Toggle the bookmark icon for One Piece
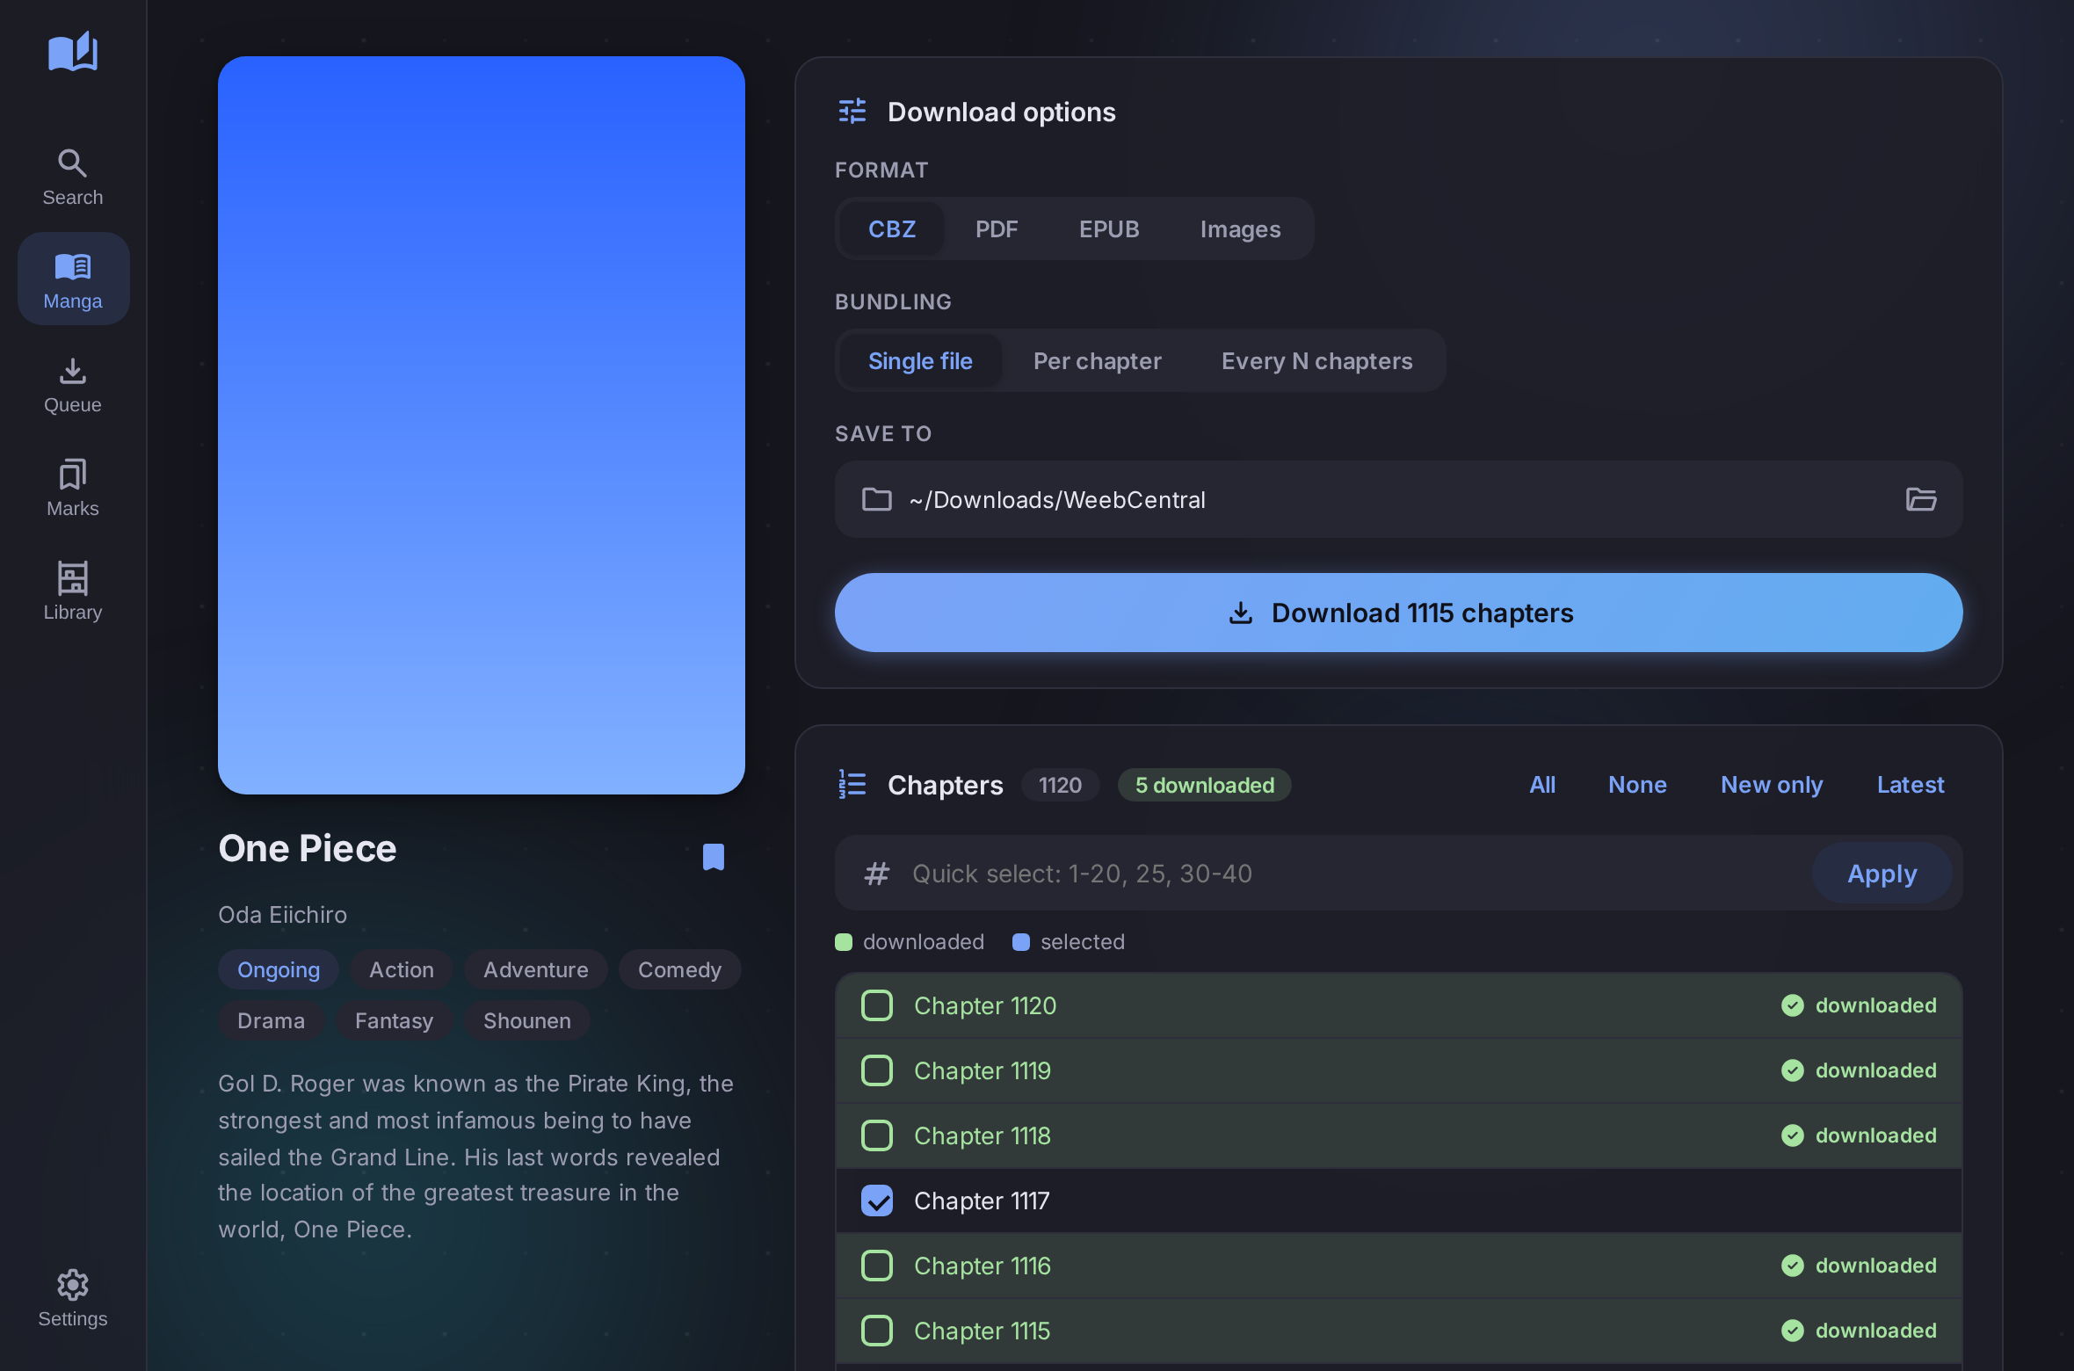The image size is (2074, 1371). coord(714,857)
